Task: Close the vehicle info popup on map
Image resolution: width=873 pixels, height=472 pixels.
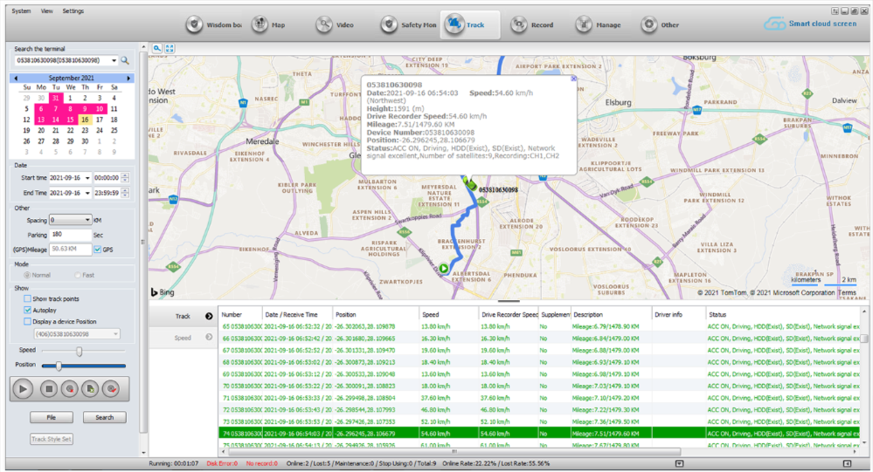Action: point(573,79)
